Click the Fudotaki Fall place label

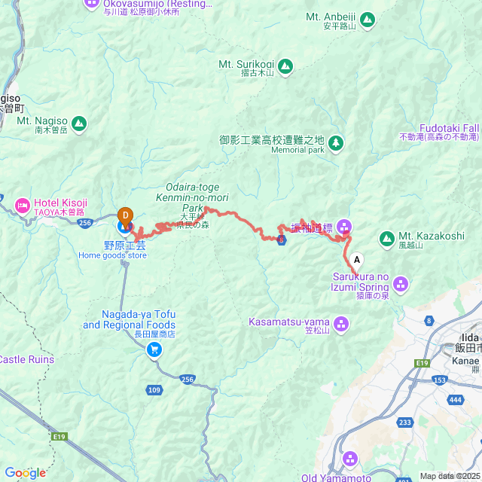449,128
